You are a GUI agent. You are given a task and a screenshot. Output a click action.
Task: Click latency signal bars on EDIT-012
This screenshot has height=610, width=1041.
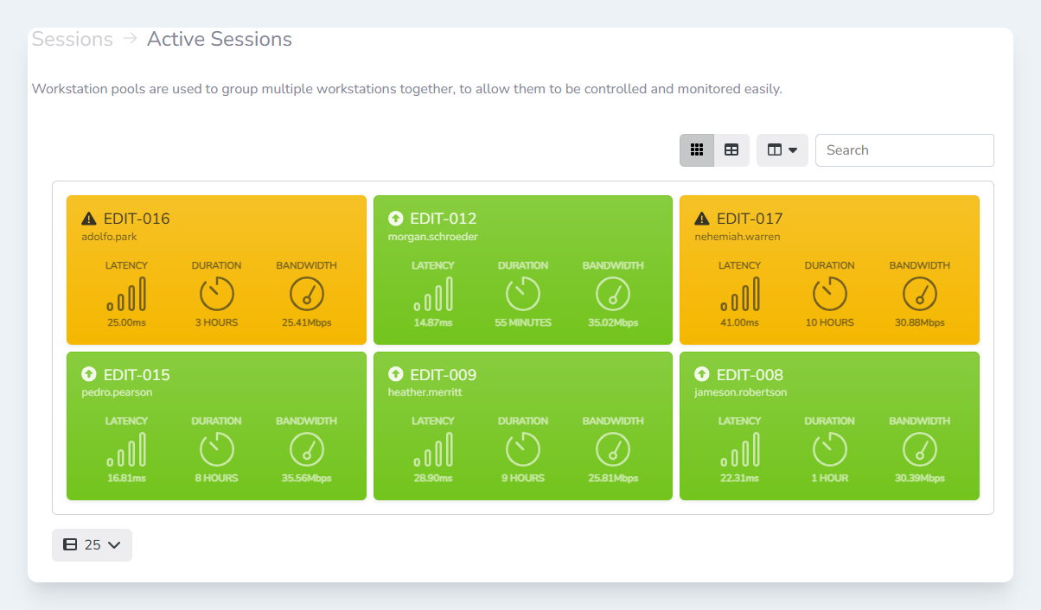(433, 294)
